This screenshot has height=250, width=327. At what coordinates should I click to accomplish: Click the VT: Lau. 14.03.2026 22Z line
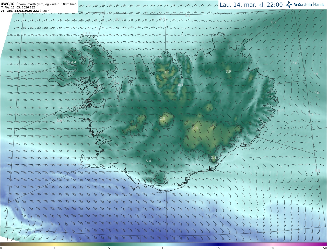click(x=25, y=11)
